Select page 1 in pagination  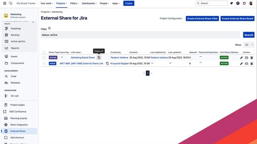(x=147, y=73)
